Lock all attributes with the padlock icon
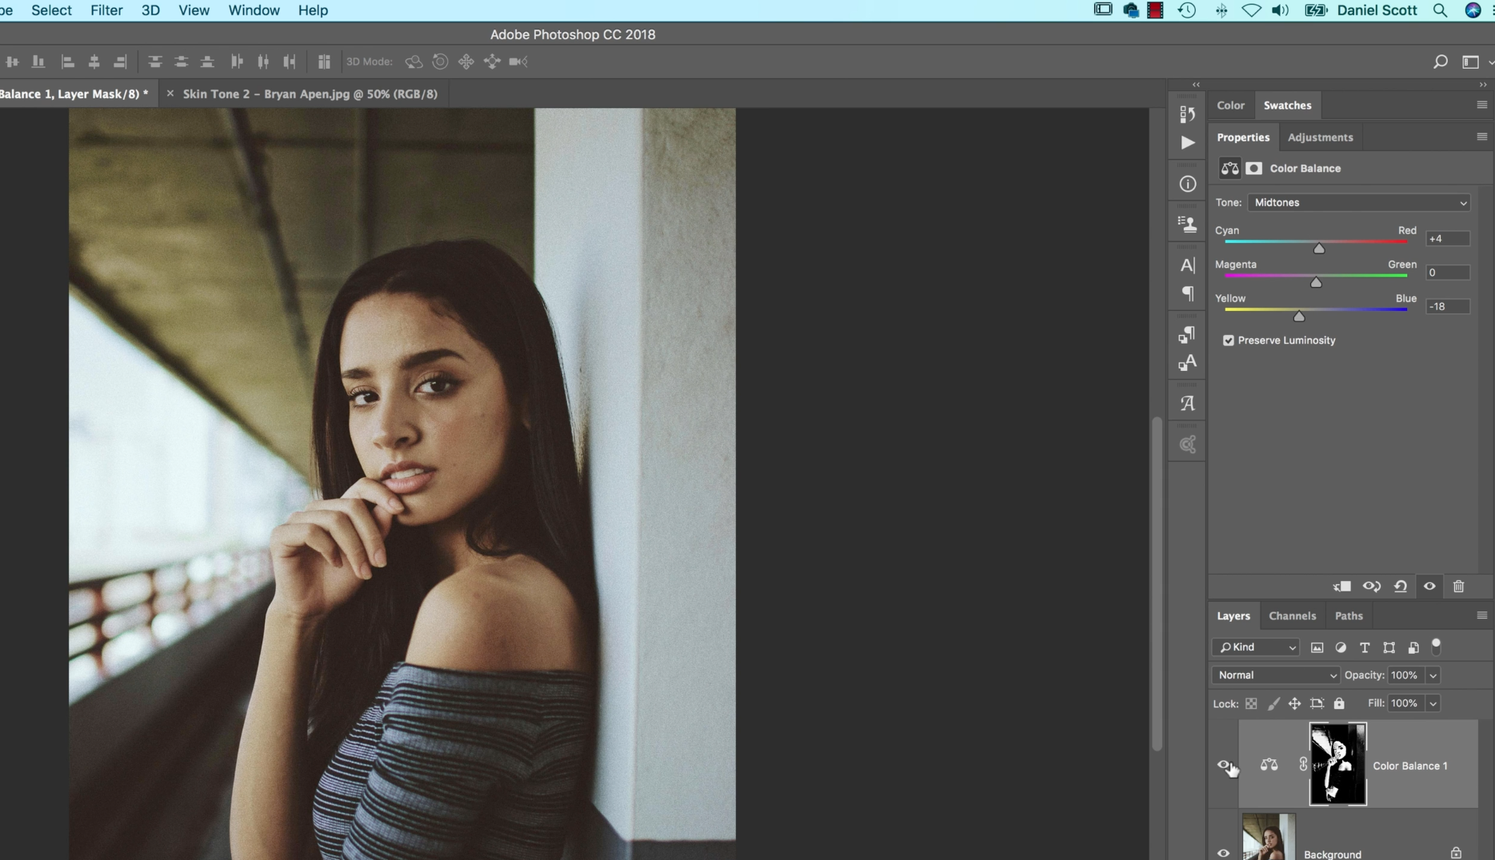The height and width of the screenshot is (860, 1495). point(1340,703)
